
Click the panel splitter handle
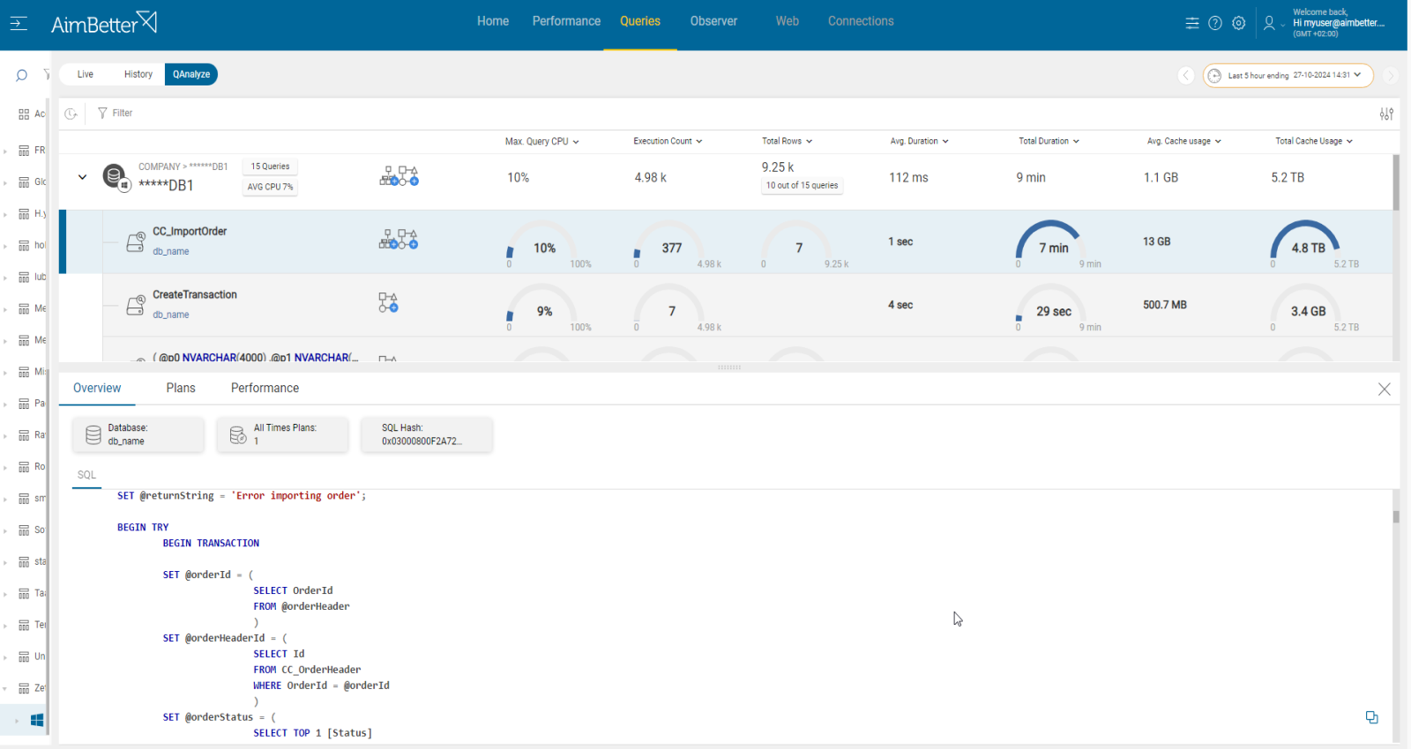click(729, 367)
